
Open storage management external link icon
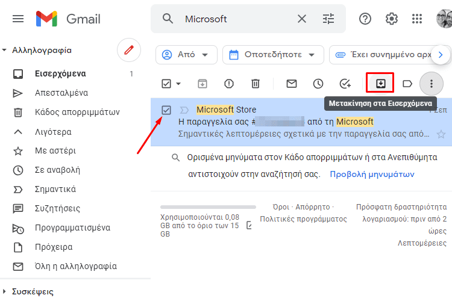tap(250, 226)
